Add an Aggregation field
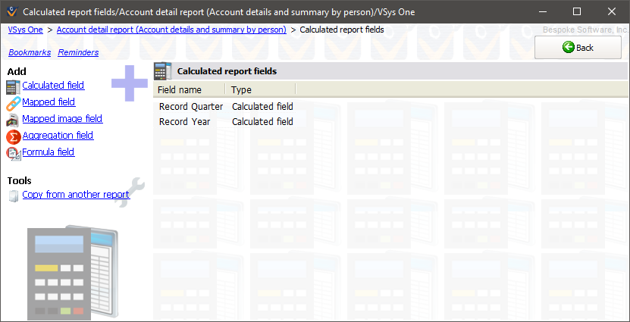 pos(58,136)
